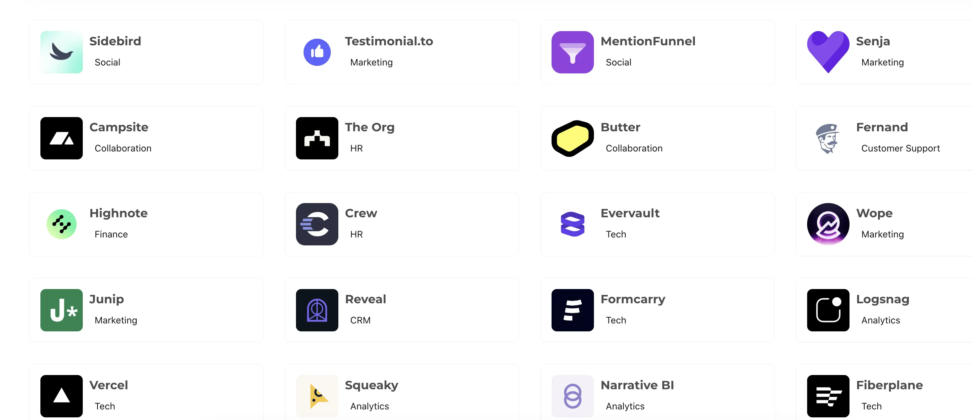
Task: Click the Campsite black tent logo
Action: pos(62,138)
